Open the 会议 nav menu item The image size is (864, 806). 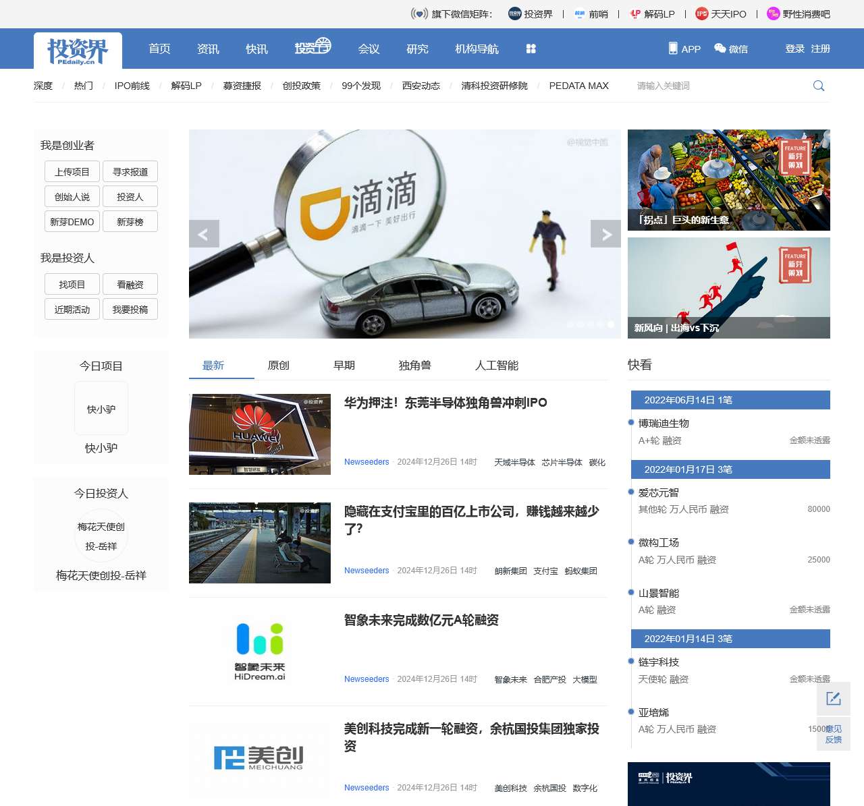tap(369, 49)
